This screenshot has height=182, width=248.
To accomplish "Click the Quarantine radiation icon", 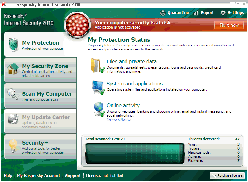I will tap(163, 13).
